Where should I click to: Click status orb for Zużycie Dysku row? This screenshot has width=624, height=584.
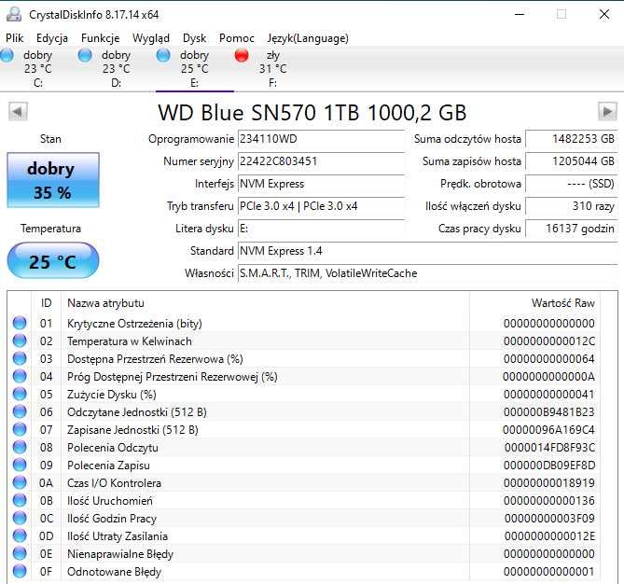(20, 394)
